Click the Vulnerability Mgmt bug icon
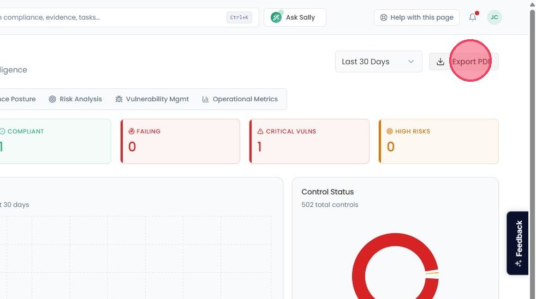 click(118, 99)
